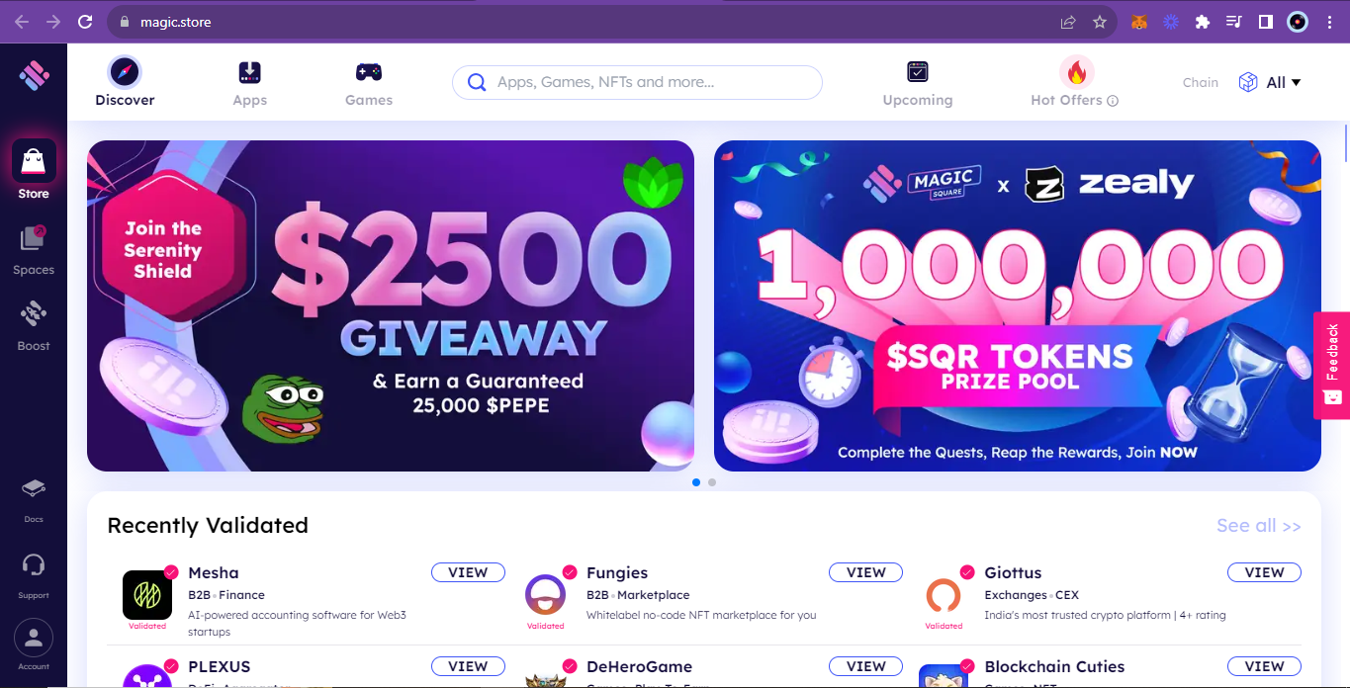Open Docs in the sidebar

coord(34,499)
